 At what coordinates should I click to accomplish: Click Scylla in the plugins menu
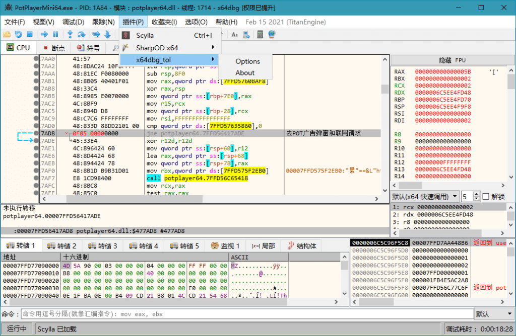145,35
